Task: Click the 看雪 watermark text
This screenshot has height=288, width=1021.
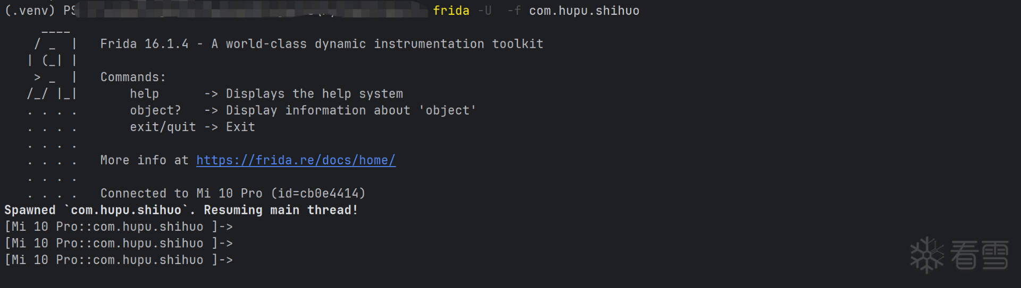Action: pyautogui.click(x=980, y=255)
